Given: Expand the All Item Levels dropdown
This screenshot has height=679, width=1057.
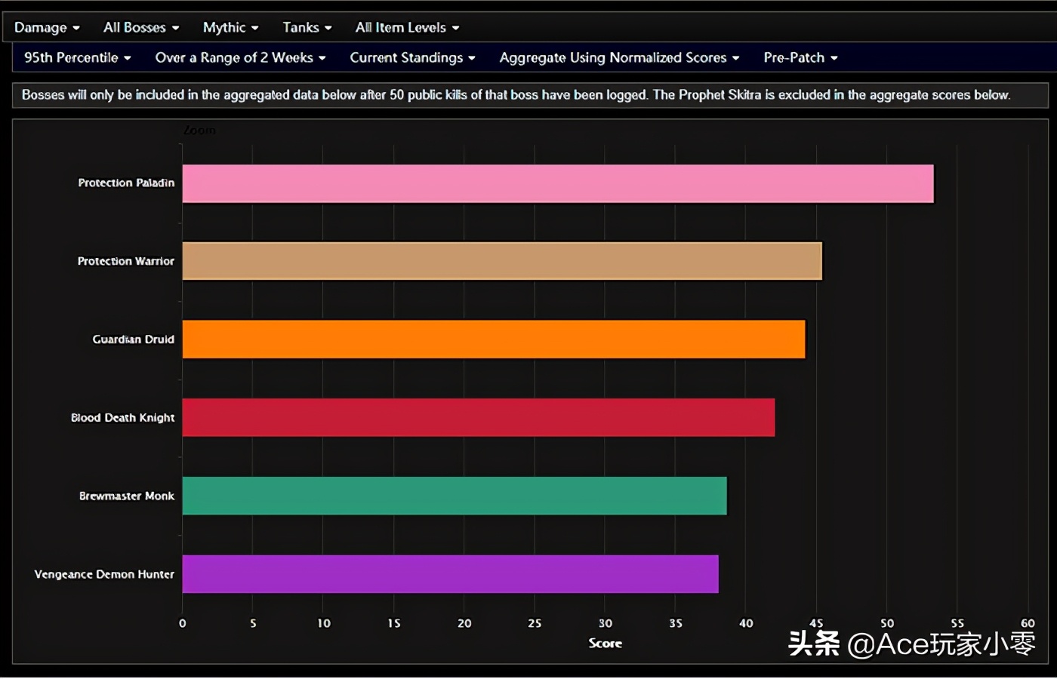Looking at the screenshot, I should pos(408,28).
